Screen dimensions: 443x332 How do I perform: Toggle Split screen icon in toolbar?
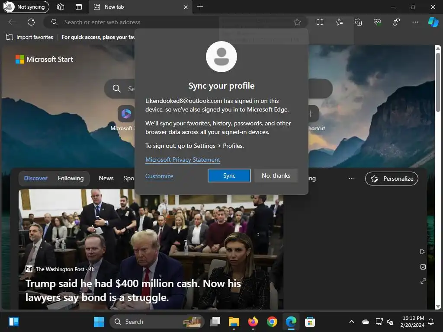coord(320,22)
